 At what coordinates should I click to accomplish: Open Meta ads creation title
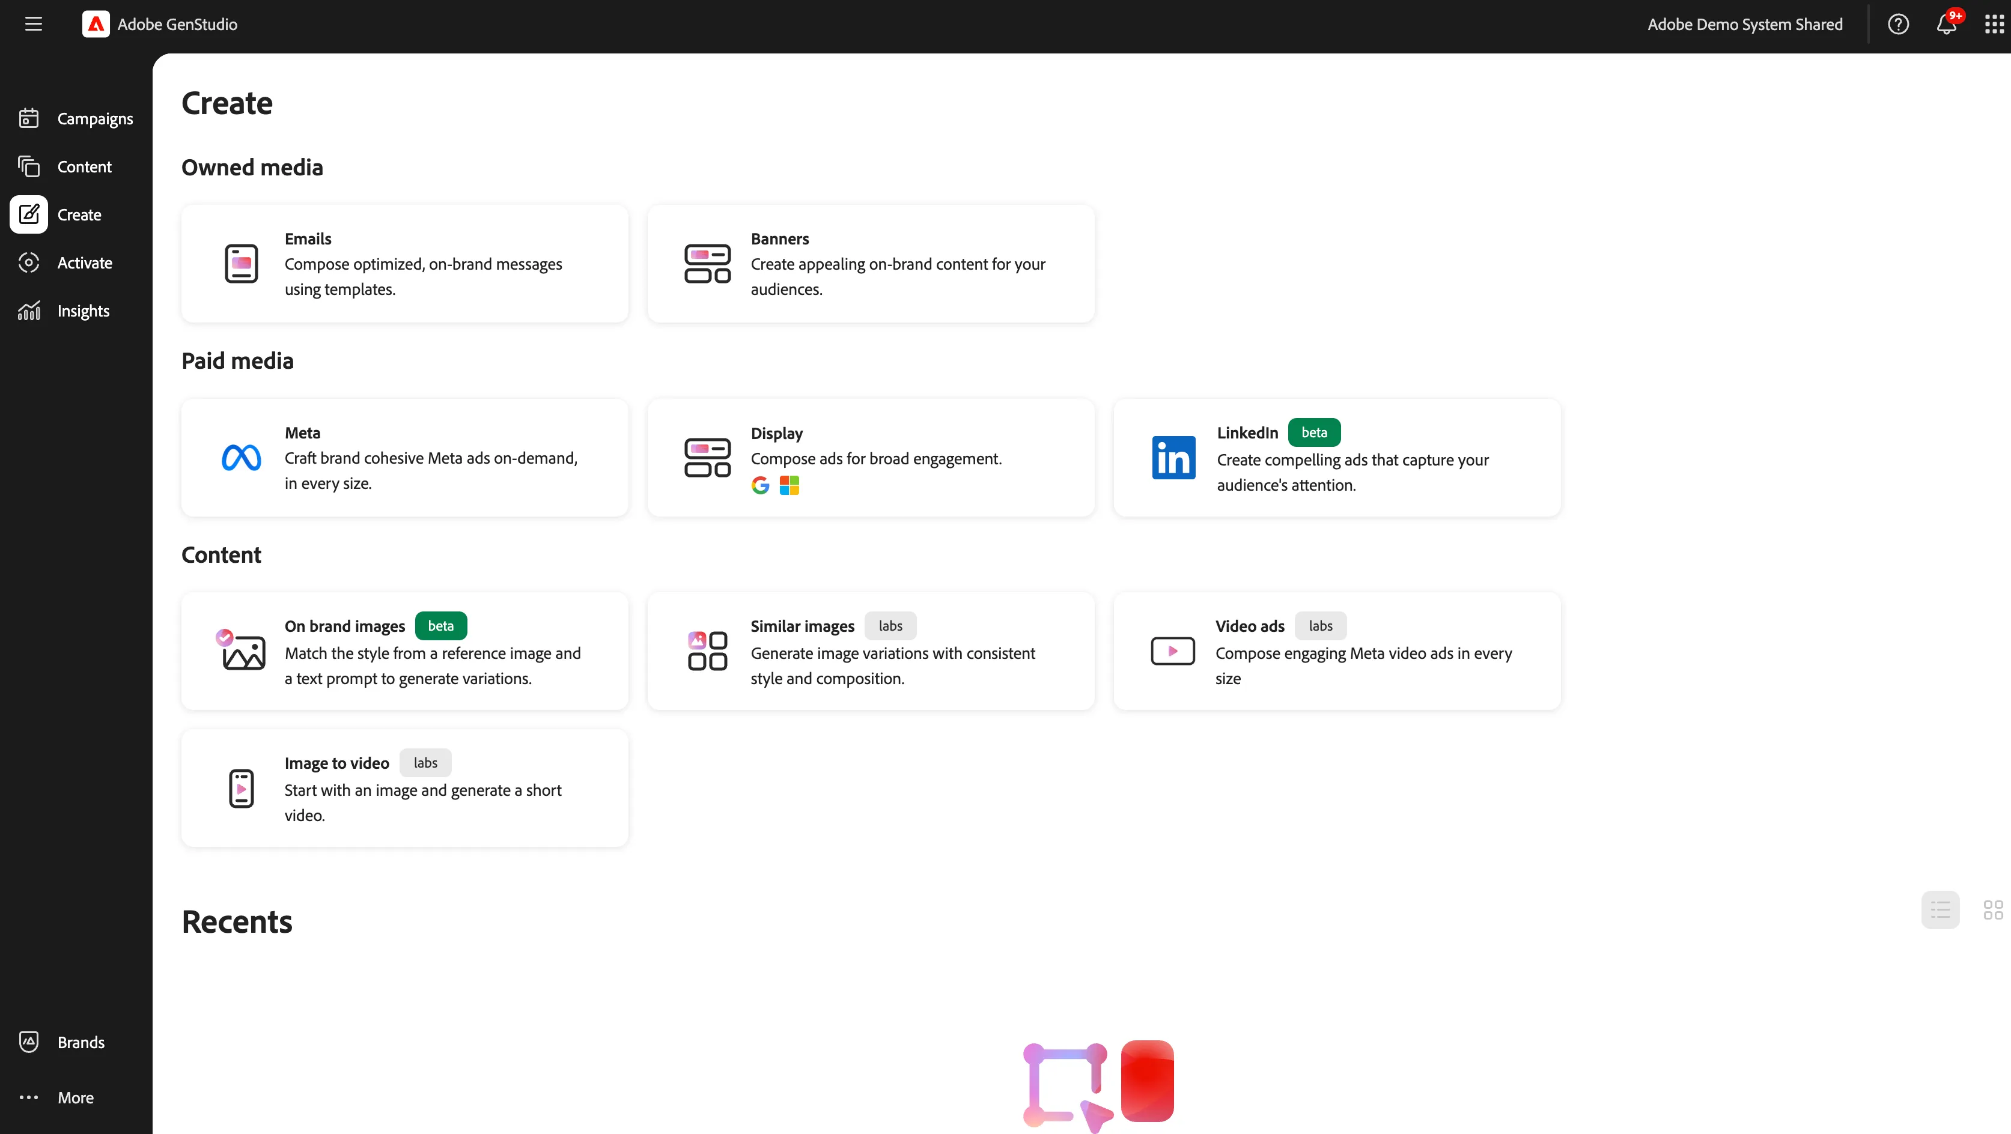pyautogui.click(x=302, y=432)
